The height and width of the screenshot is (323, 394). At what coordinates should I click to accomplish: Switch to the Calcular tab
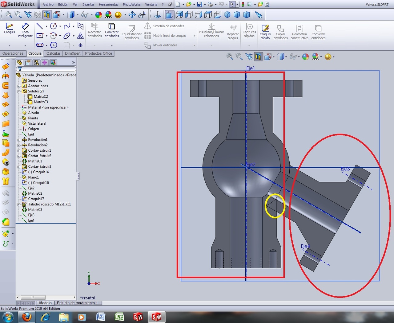tap(53, 53)
